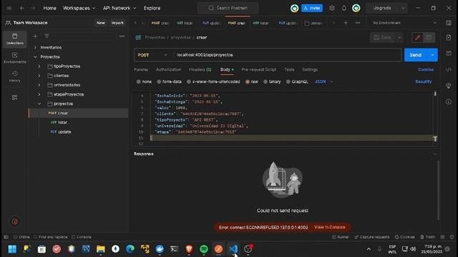458x257 pixels.
Task: Expand the Inventarios collection
Action: click(35, 47)
